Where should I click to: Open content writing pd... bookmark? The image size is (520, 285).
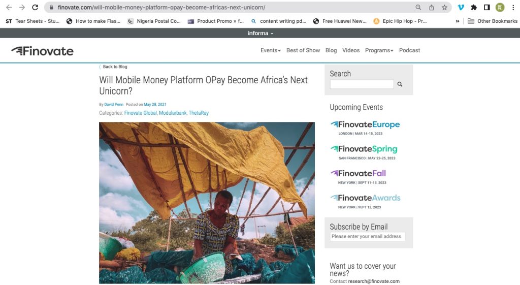click(x=279, y=21)
